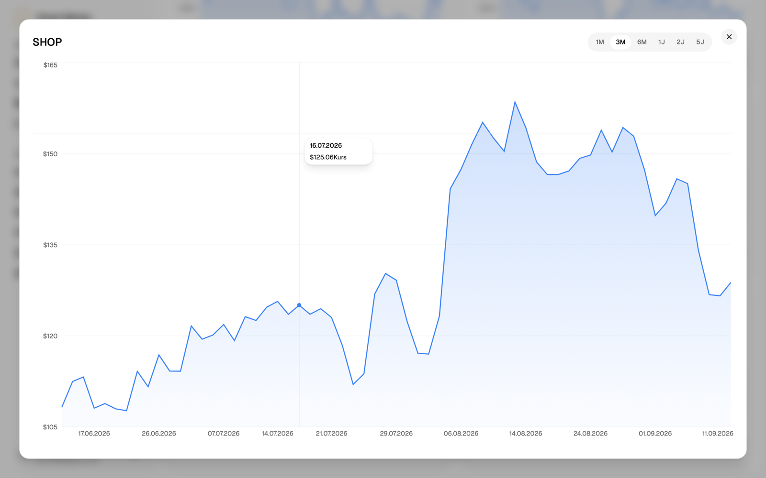Click the 14.08.2026 date label
Screen dimensions: 766x478
(x=526, y=434)
